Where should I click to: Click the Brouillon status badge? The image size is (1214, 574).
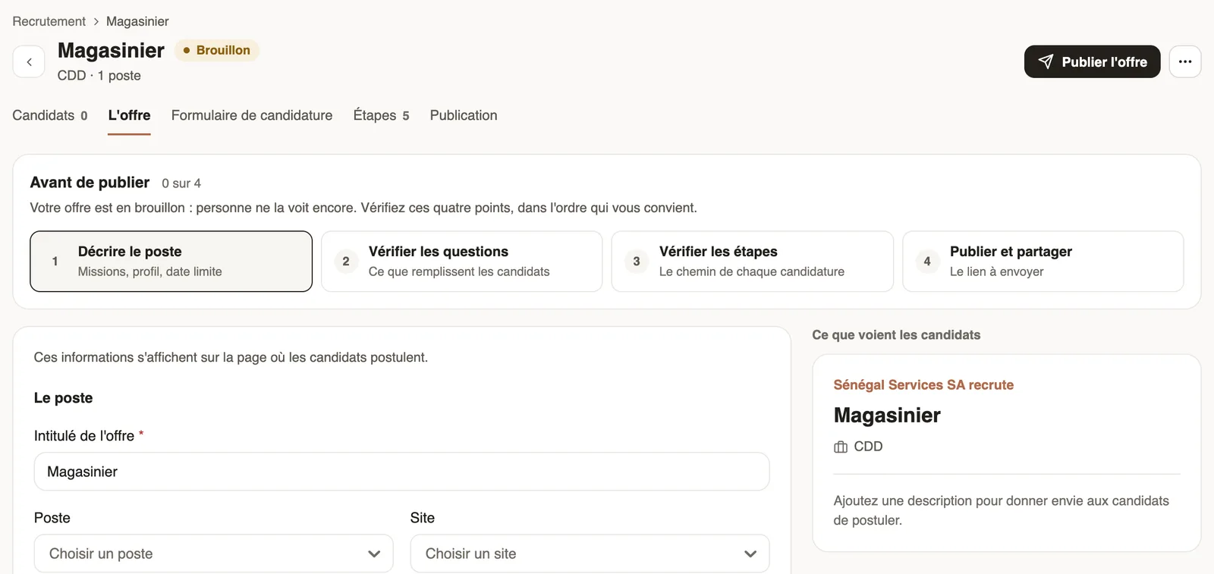coord(217,50)
